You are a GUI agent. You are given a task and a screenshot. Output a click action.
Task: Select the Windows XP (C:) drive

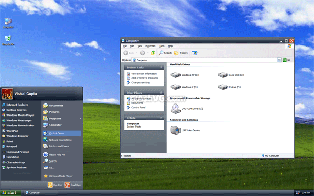[x=185, y=75]
